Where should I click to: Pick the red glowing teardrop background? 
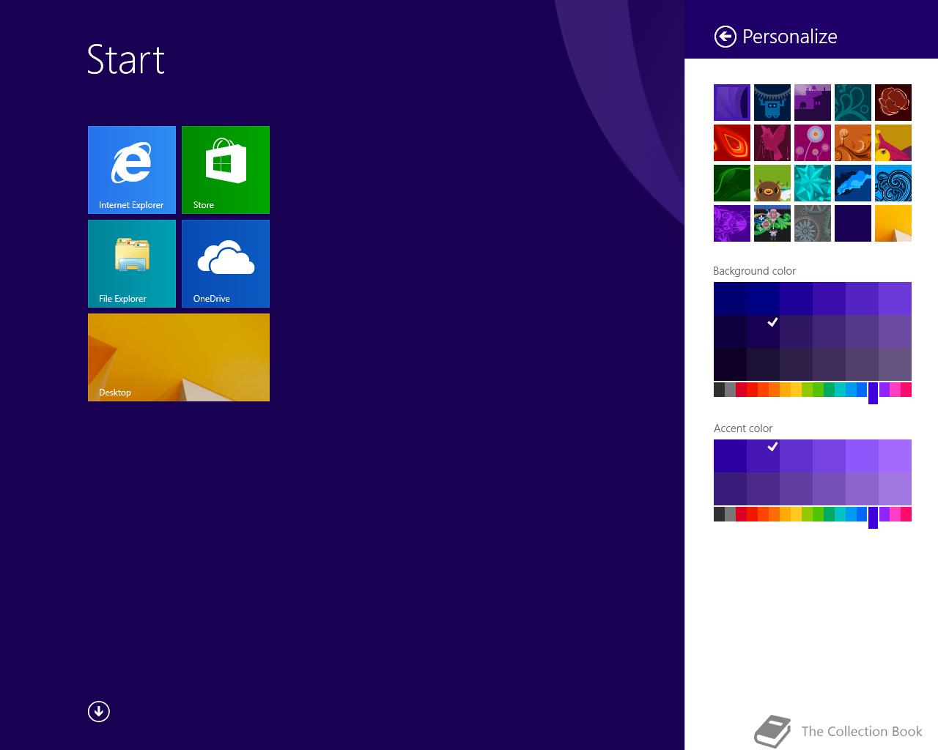pos(732,143)
